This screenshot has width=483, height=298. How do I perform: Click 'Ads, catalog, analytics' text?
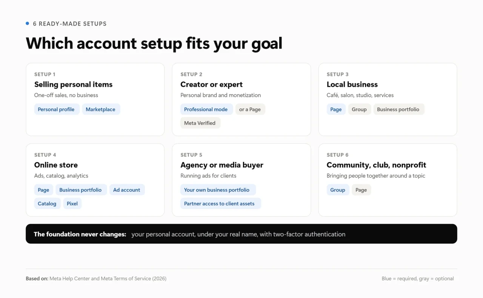pyautogui.click(x=61, y=176)
